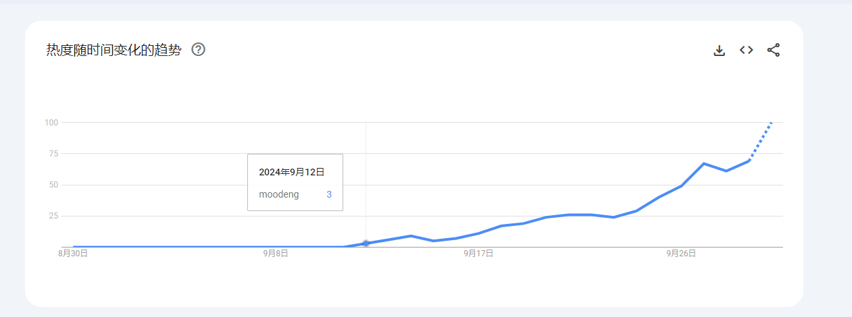
Task: Share the interest over time chart
Action: tap(774, 50)
